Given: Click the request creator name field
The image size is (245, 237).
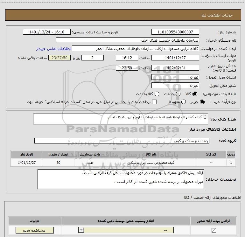Looking at the screenshot, I should point(135,49).
